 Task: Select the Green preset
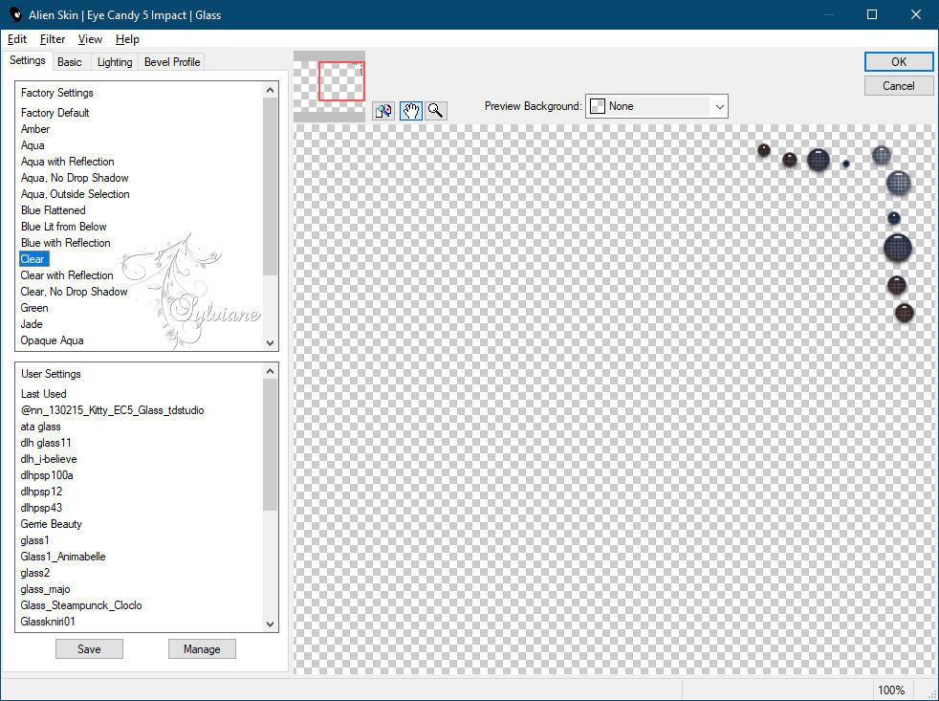point(34,307)
